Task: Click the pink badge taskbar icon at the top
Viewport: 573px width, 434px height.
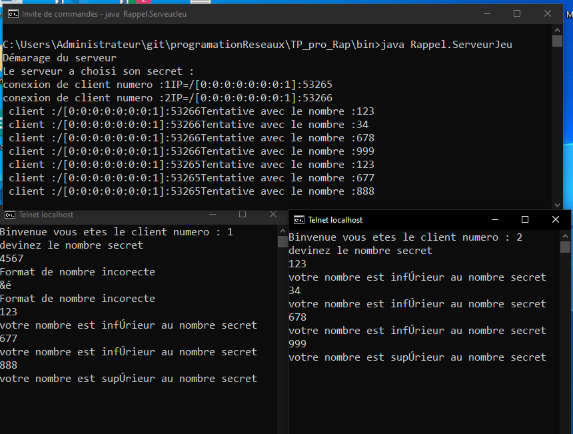Action: click(148, 2)
